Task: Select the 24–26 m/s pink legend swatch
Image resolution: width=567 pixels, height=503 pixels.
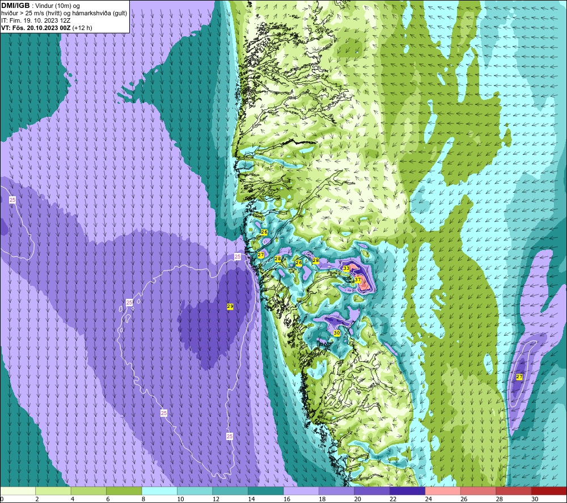Action: [x=443, y=491]
